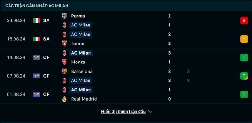
Task: Select the Real Madrid team name
Action: coord(84,99)
